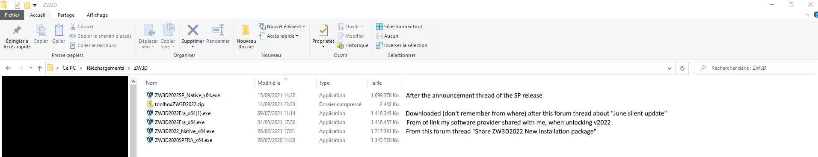Open the Affichage ribbon tab
This screenshot has height=157, width=818.
[97, 15]
